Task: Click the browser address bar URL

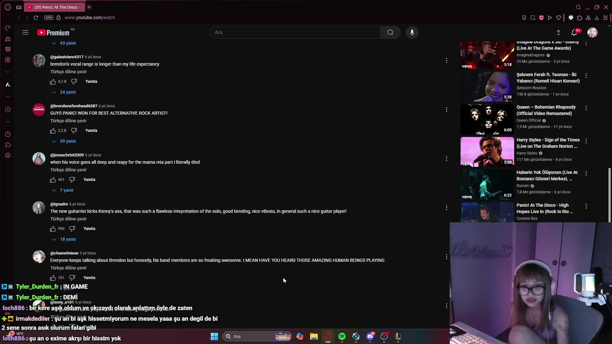Action: click(89, 18)
